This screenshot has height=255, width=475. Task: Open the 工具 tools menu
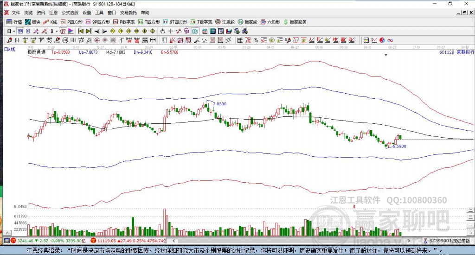click(99, 13)
